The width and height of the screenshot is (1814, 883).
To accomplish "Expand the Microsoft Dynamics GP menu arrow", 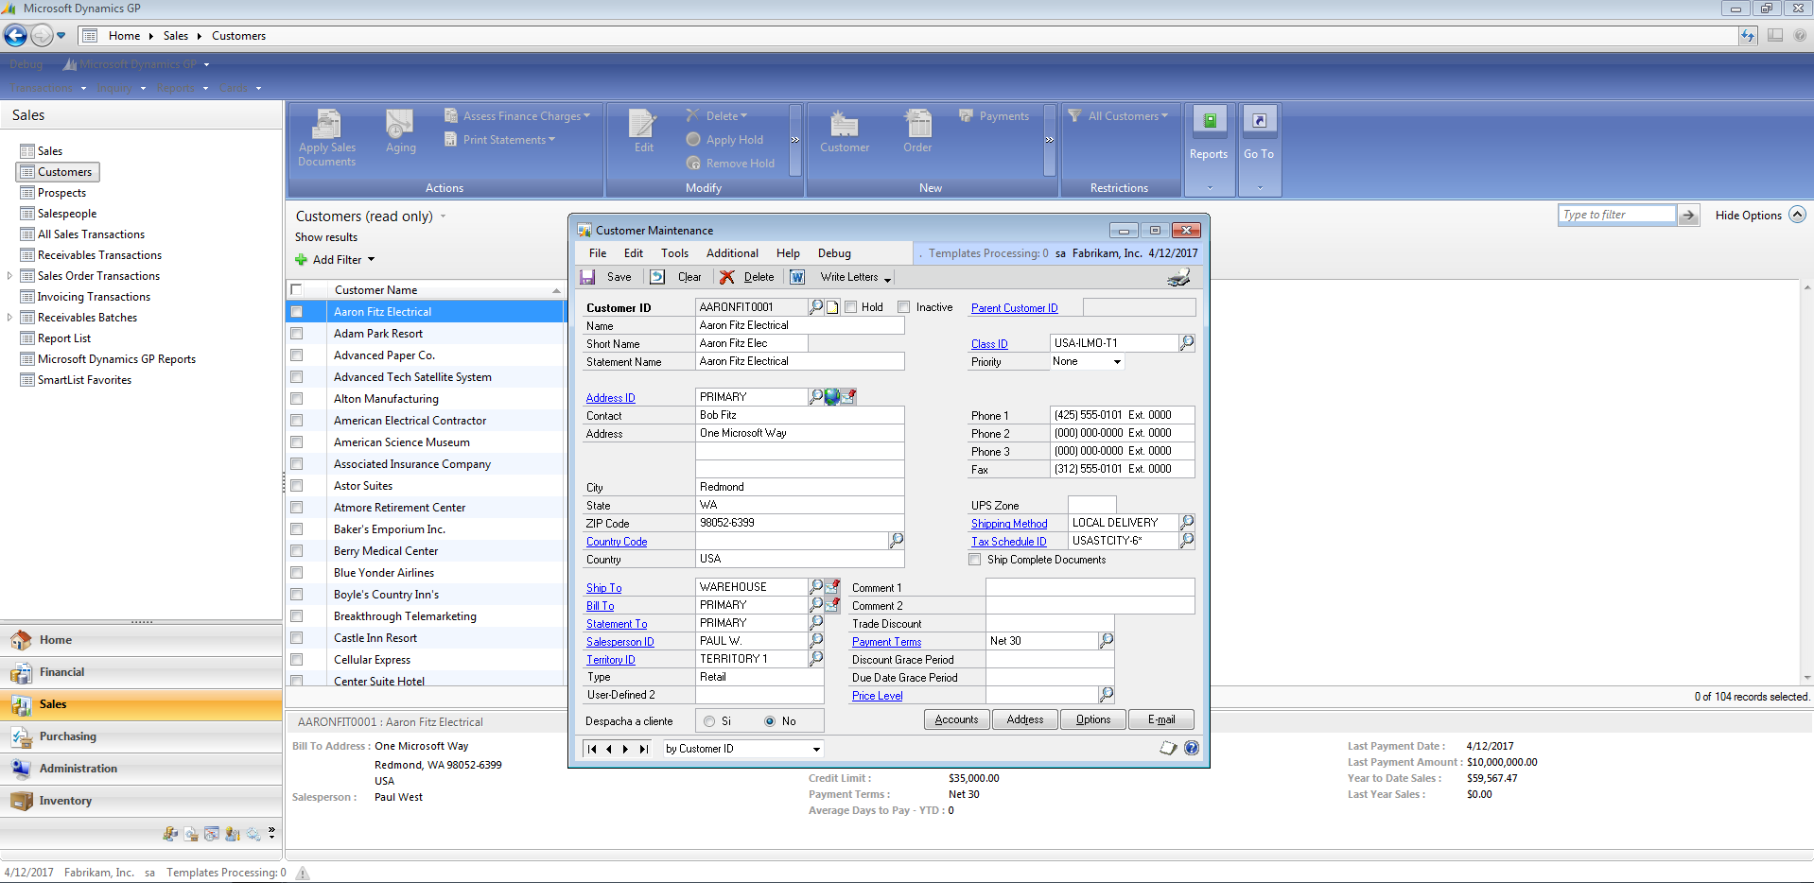I will tap(206, 64).
